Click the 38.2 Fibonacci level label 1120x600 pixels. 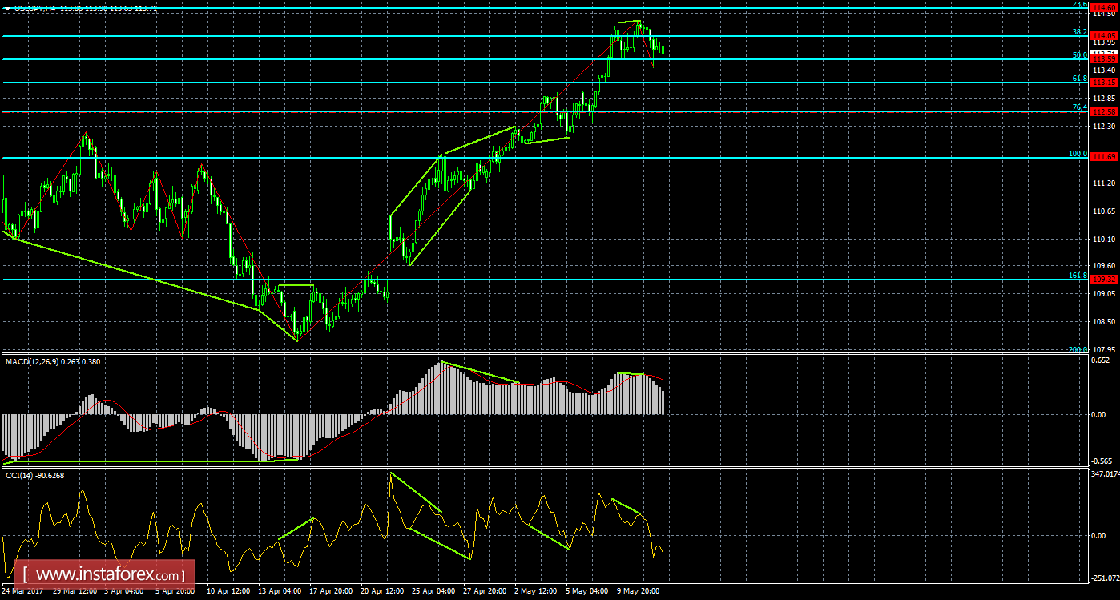pos(1079,31)
